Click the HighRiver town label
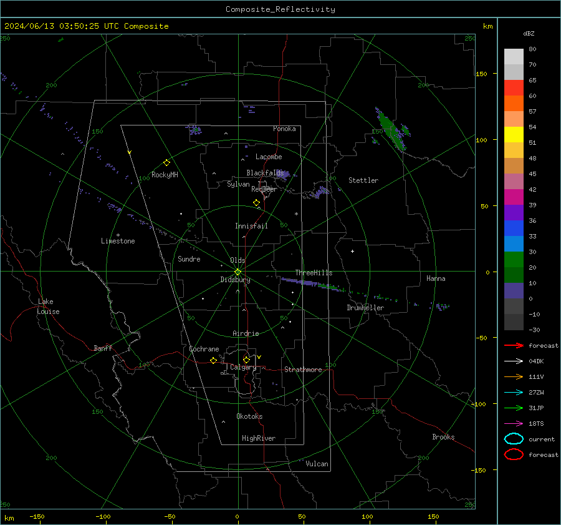This screenshot has width=561, height=525. coord(259,438)
